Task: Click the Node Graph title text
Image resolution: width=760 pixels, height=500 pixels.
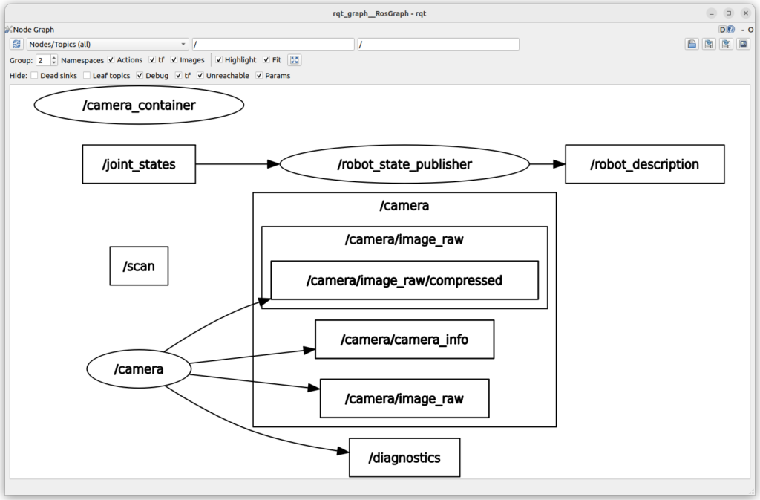Action: click(33, 30)
